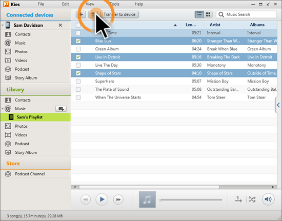Click the trash delete icon in toolbar

[x=93, y=14]
